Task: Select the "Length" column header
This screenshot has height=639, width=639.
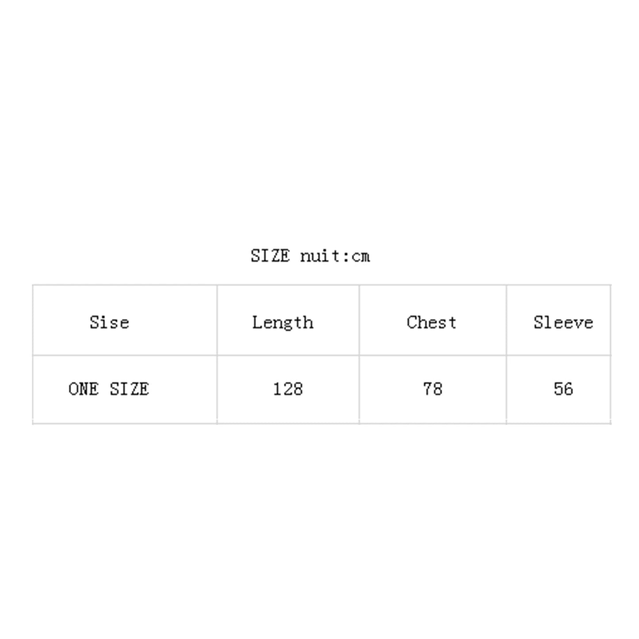Action: pyautogui.click(x=283, y=322)
